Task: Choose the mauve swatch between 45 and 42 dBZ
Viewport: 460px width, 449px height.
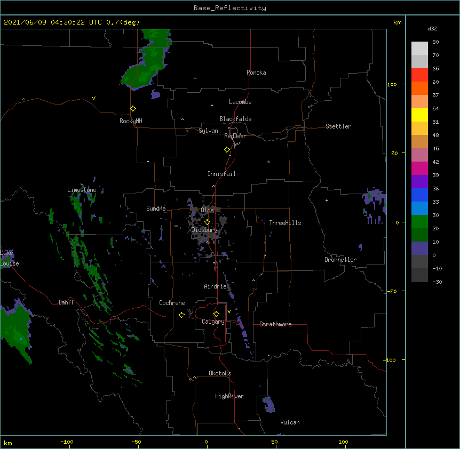Action: [x=419, y=155]
